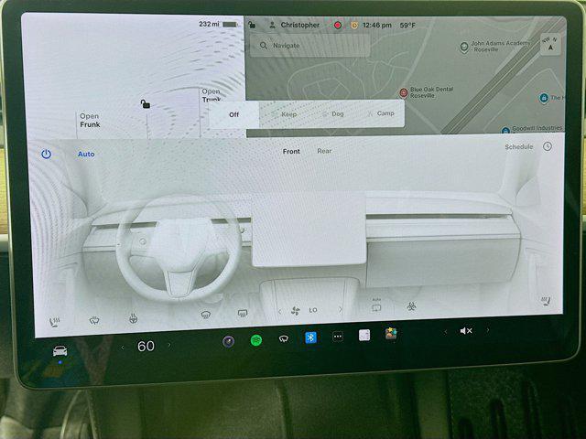Open the climate Schedule
This screenshot has height=439, width=586.
coord(519,146)
